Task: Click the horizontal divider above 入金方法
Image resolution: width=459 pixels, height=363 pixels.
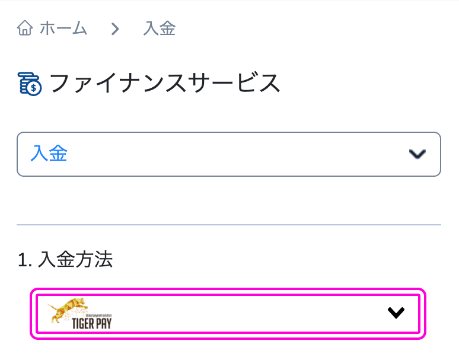Action: 229,225
